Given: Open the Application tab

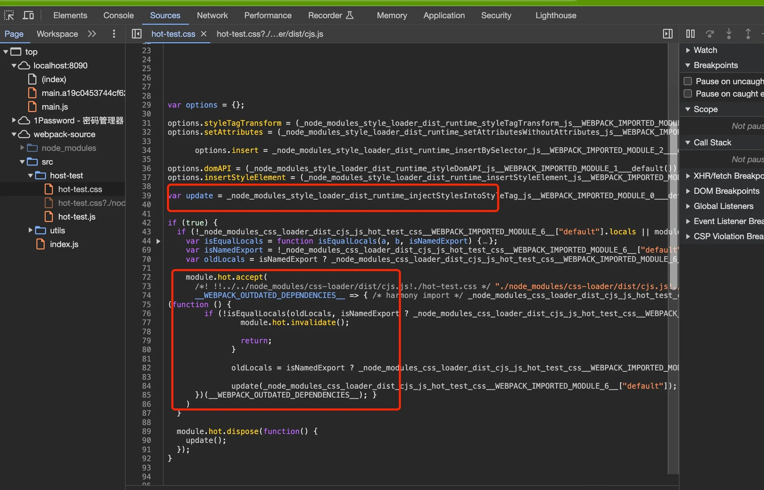Looking at the screenshot, I should pos(444,15).
